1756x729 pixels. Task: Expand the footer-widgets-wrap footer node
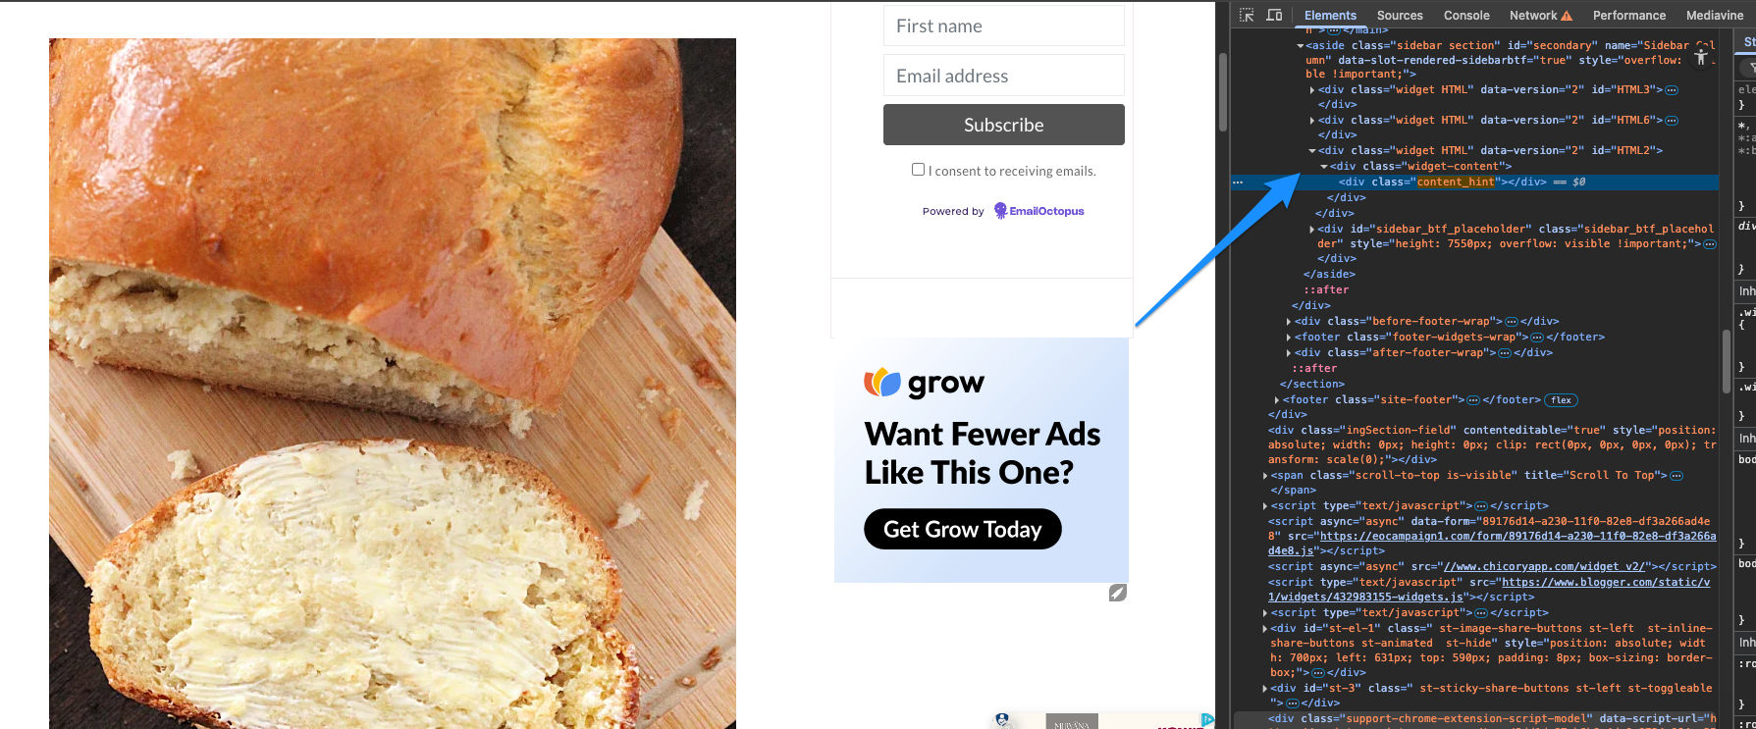(1289, 338)
